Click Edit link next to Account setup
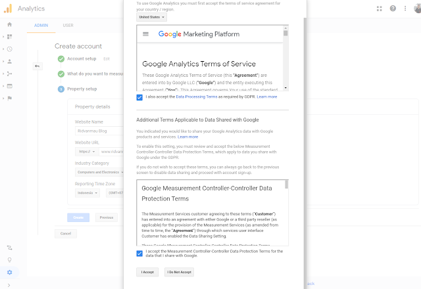The image size is (421, 289). click(x=107, y=58)
